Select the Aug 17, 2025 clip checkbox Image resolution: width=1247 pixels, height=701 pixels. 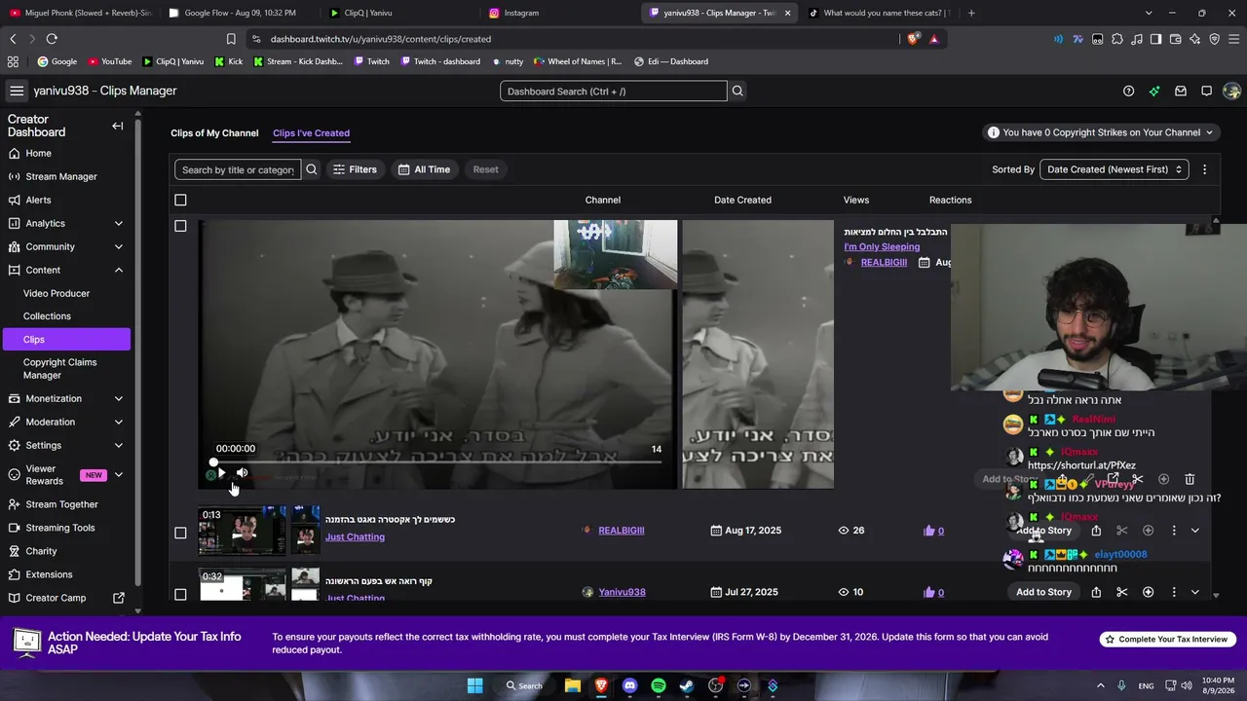(x=180, y=533)
